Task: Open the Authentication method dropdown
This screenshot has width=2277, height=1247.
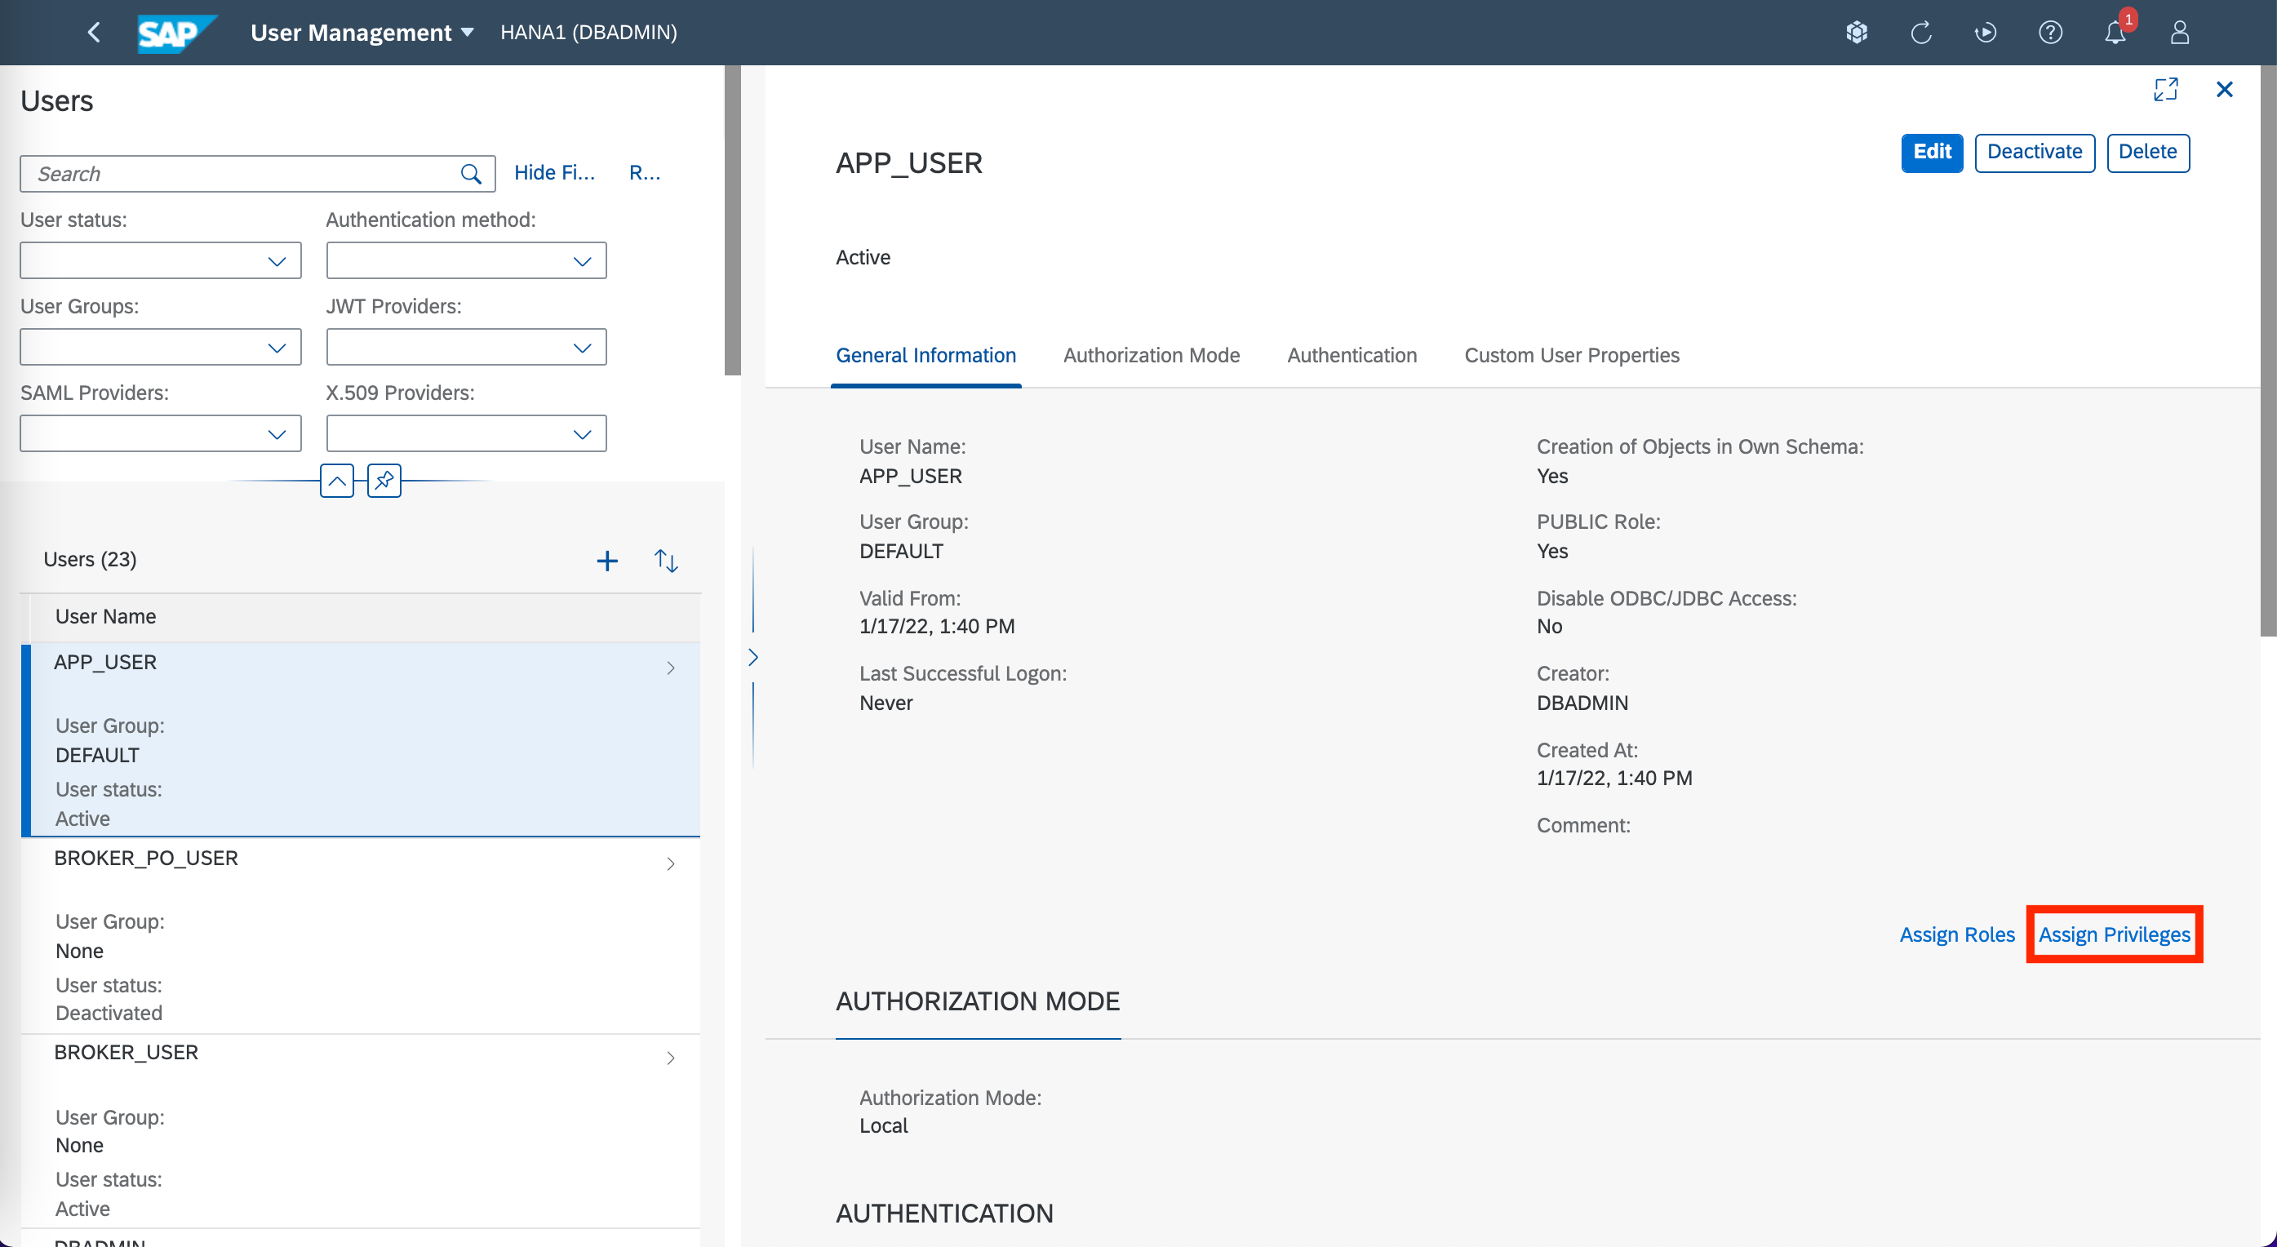Action: point(466,260)
